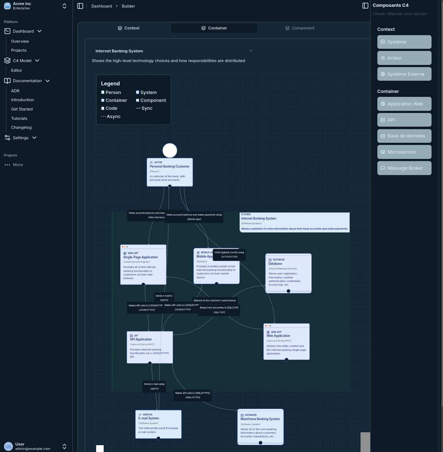Click the Settings sliders icon
This screenshot has height=452, width=443.
pyautogui.click(x=7, y=137)
